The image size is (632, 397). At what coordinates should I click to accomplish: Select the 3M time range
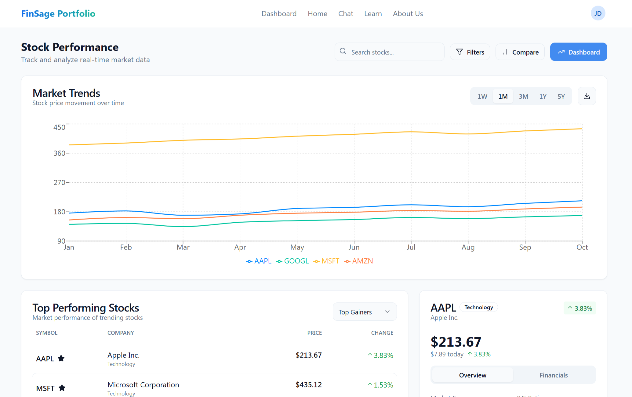point(523,97)
